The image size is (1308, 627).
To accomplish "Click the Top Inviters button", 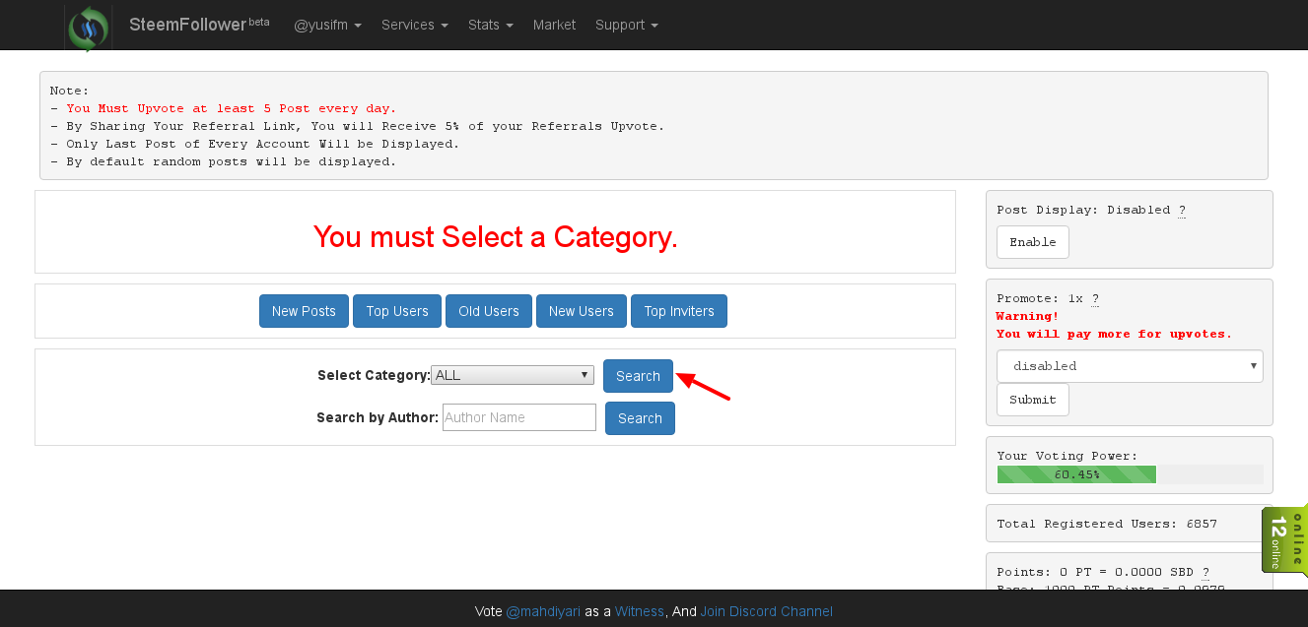I will 678,310.
